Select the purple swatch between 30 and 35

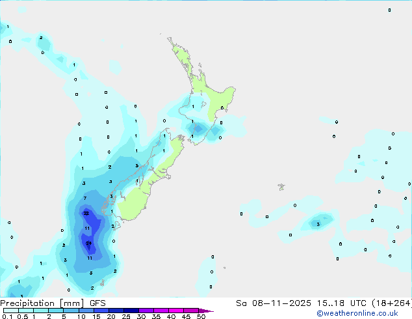(146, 311)
